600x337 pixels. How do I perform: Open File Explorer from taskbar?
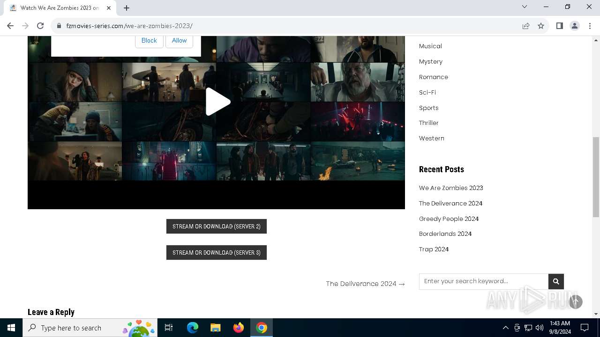tap(215, 328)
